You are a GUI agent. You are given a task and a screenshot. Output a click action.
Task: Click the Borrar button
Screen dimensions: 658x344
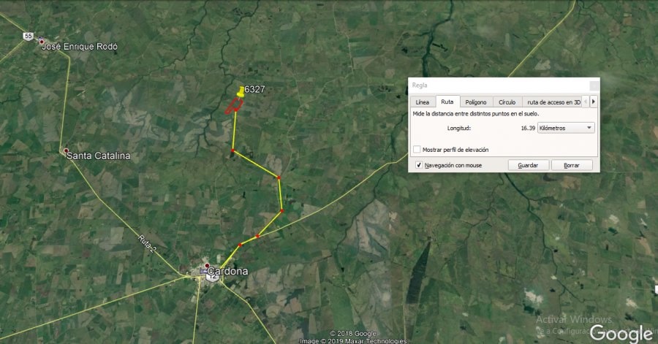(572, 165)
